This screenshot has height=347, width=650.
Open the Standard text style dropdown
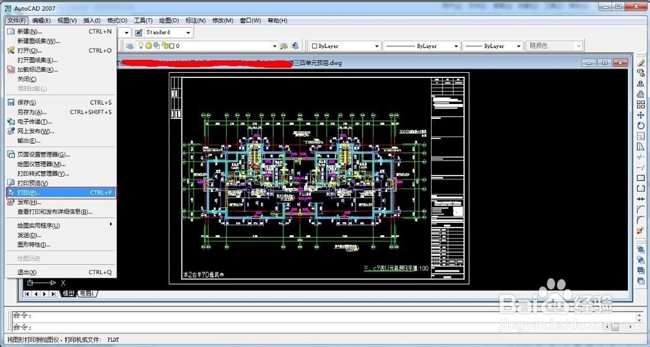(188, 32)
